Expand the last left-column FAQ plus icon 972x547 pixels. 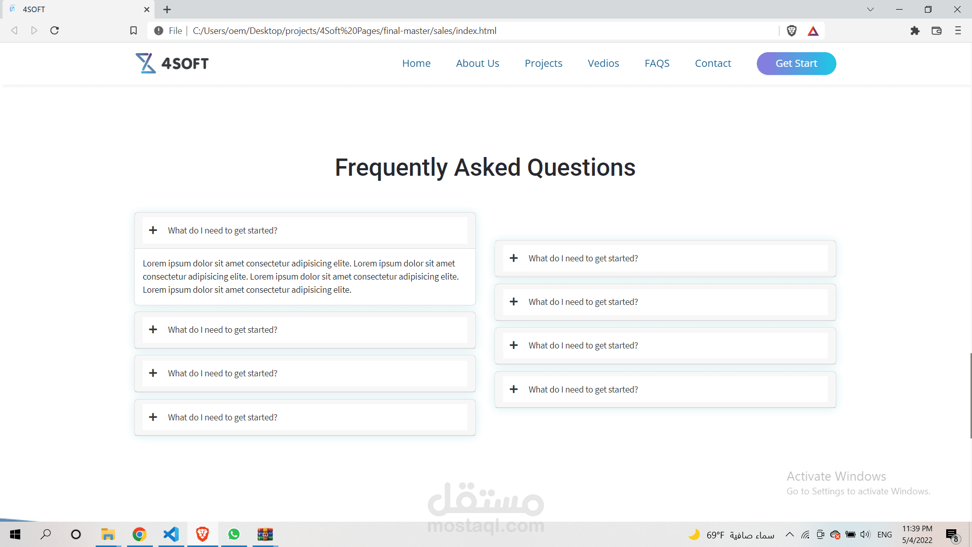[x=153, y=417]
